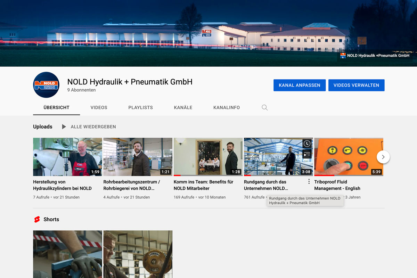The width and height of the screenshot is (417, 278).
Task: Click the 4 Aufrufe vor 21 Stunden text
Action: pos(126,197)
